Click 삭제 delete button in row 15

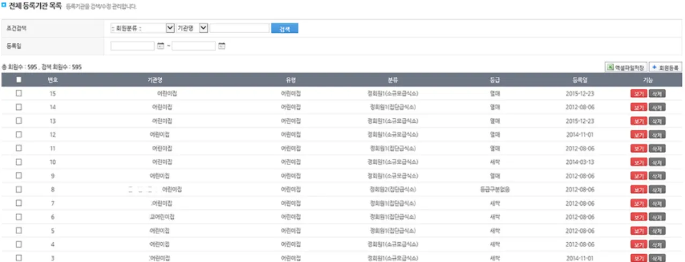click(x=657, y=94)
